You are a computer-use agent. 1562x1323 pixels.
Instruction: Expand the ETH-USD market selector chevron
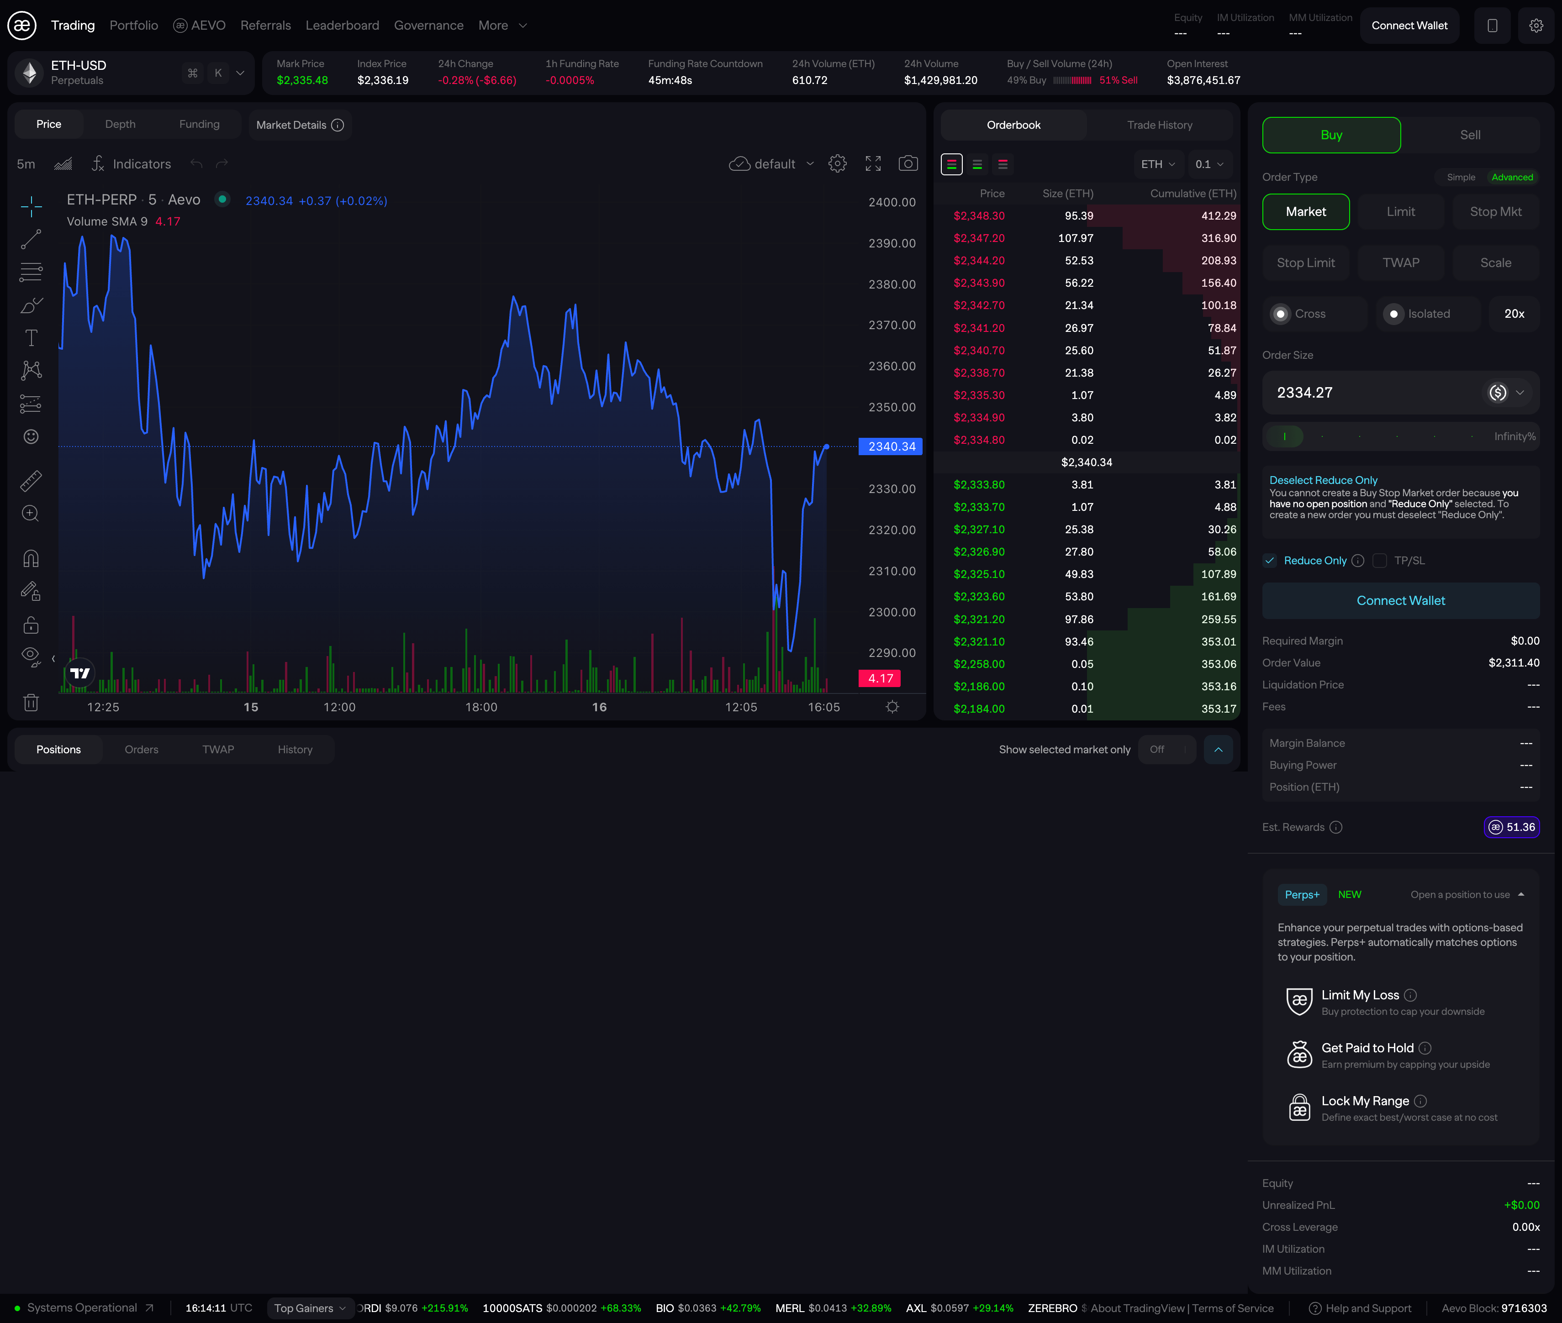click(x=240, y=73)
